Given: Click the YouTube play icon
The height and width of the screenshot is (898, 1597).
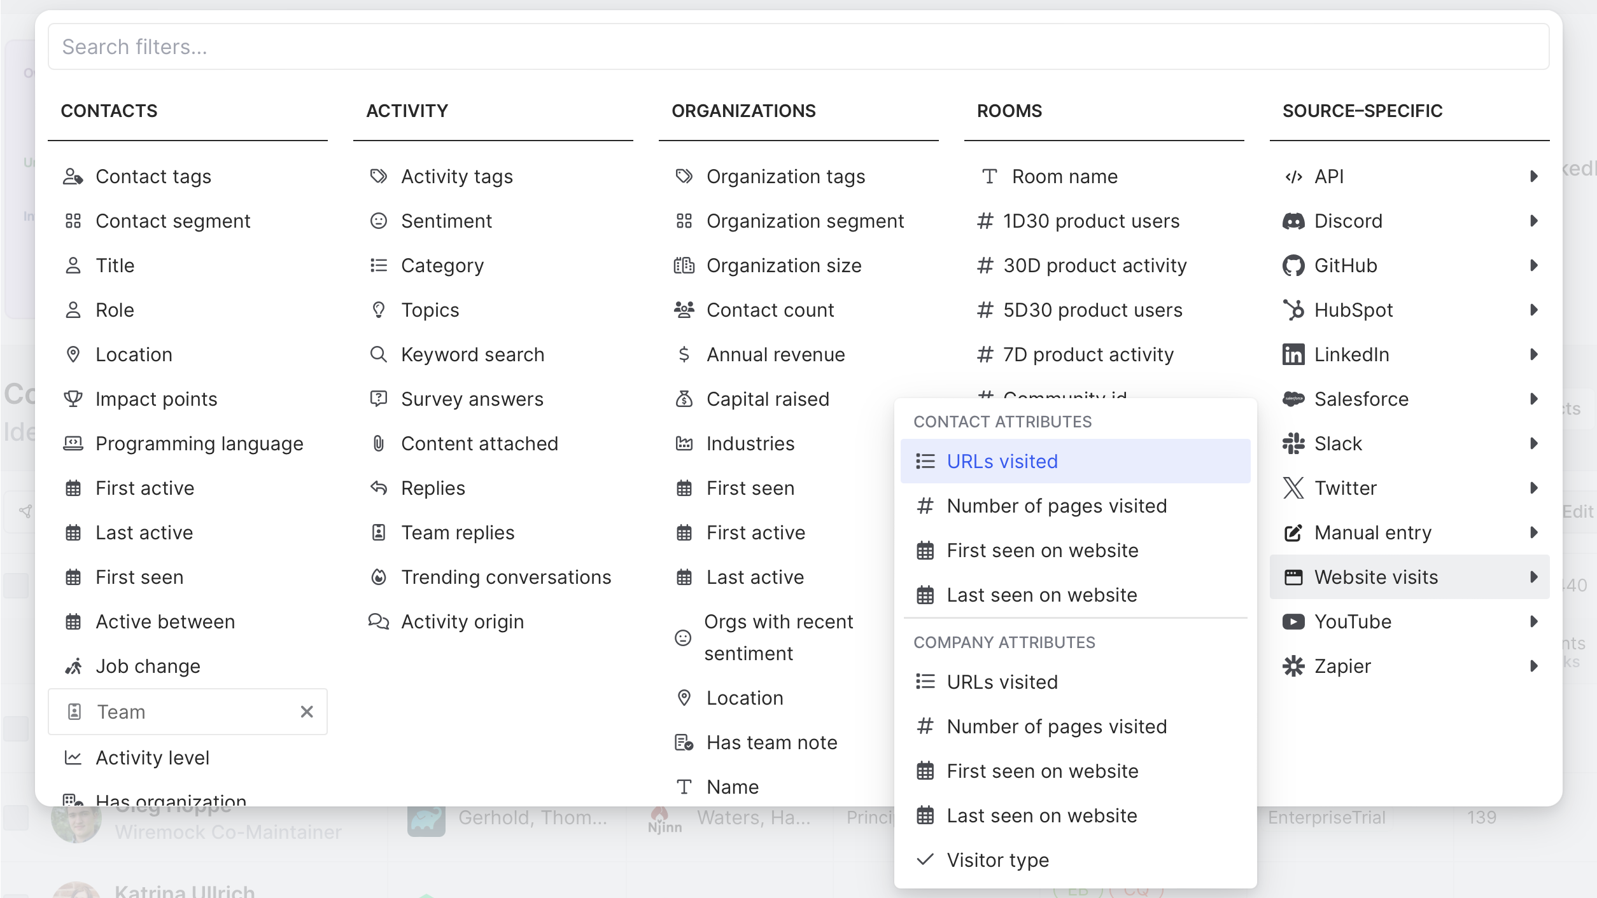Looking at the screenshot, I should point(1293,622).
